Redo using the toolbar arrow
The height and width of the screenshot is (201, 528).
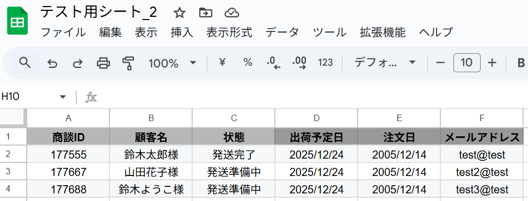(x=78, y=63)
